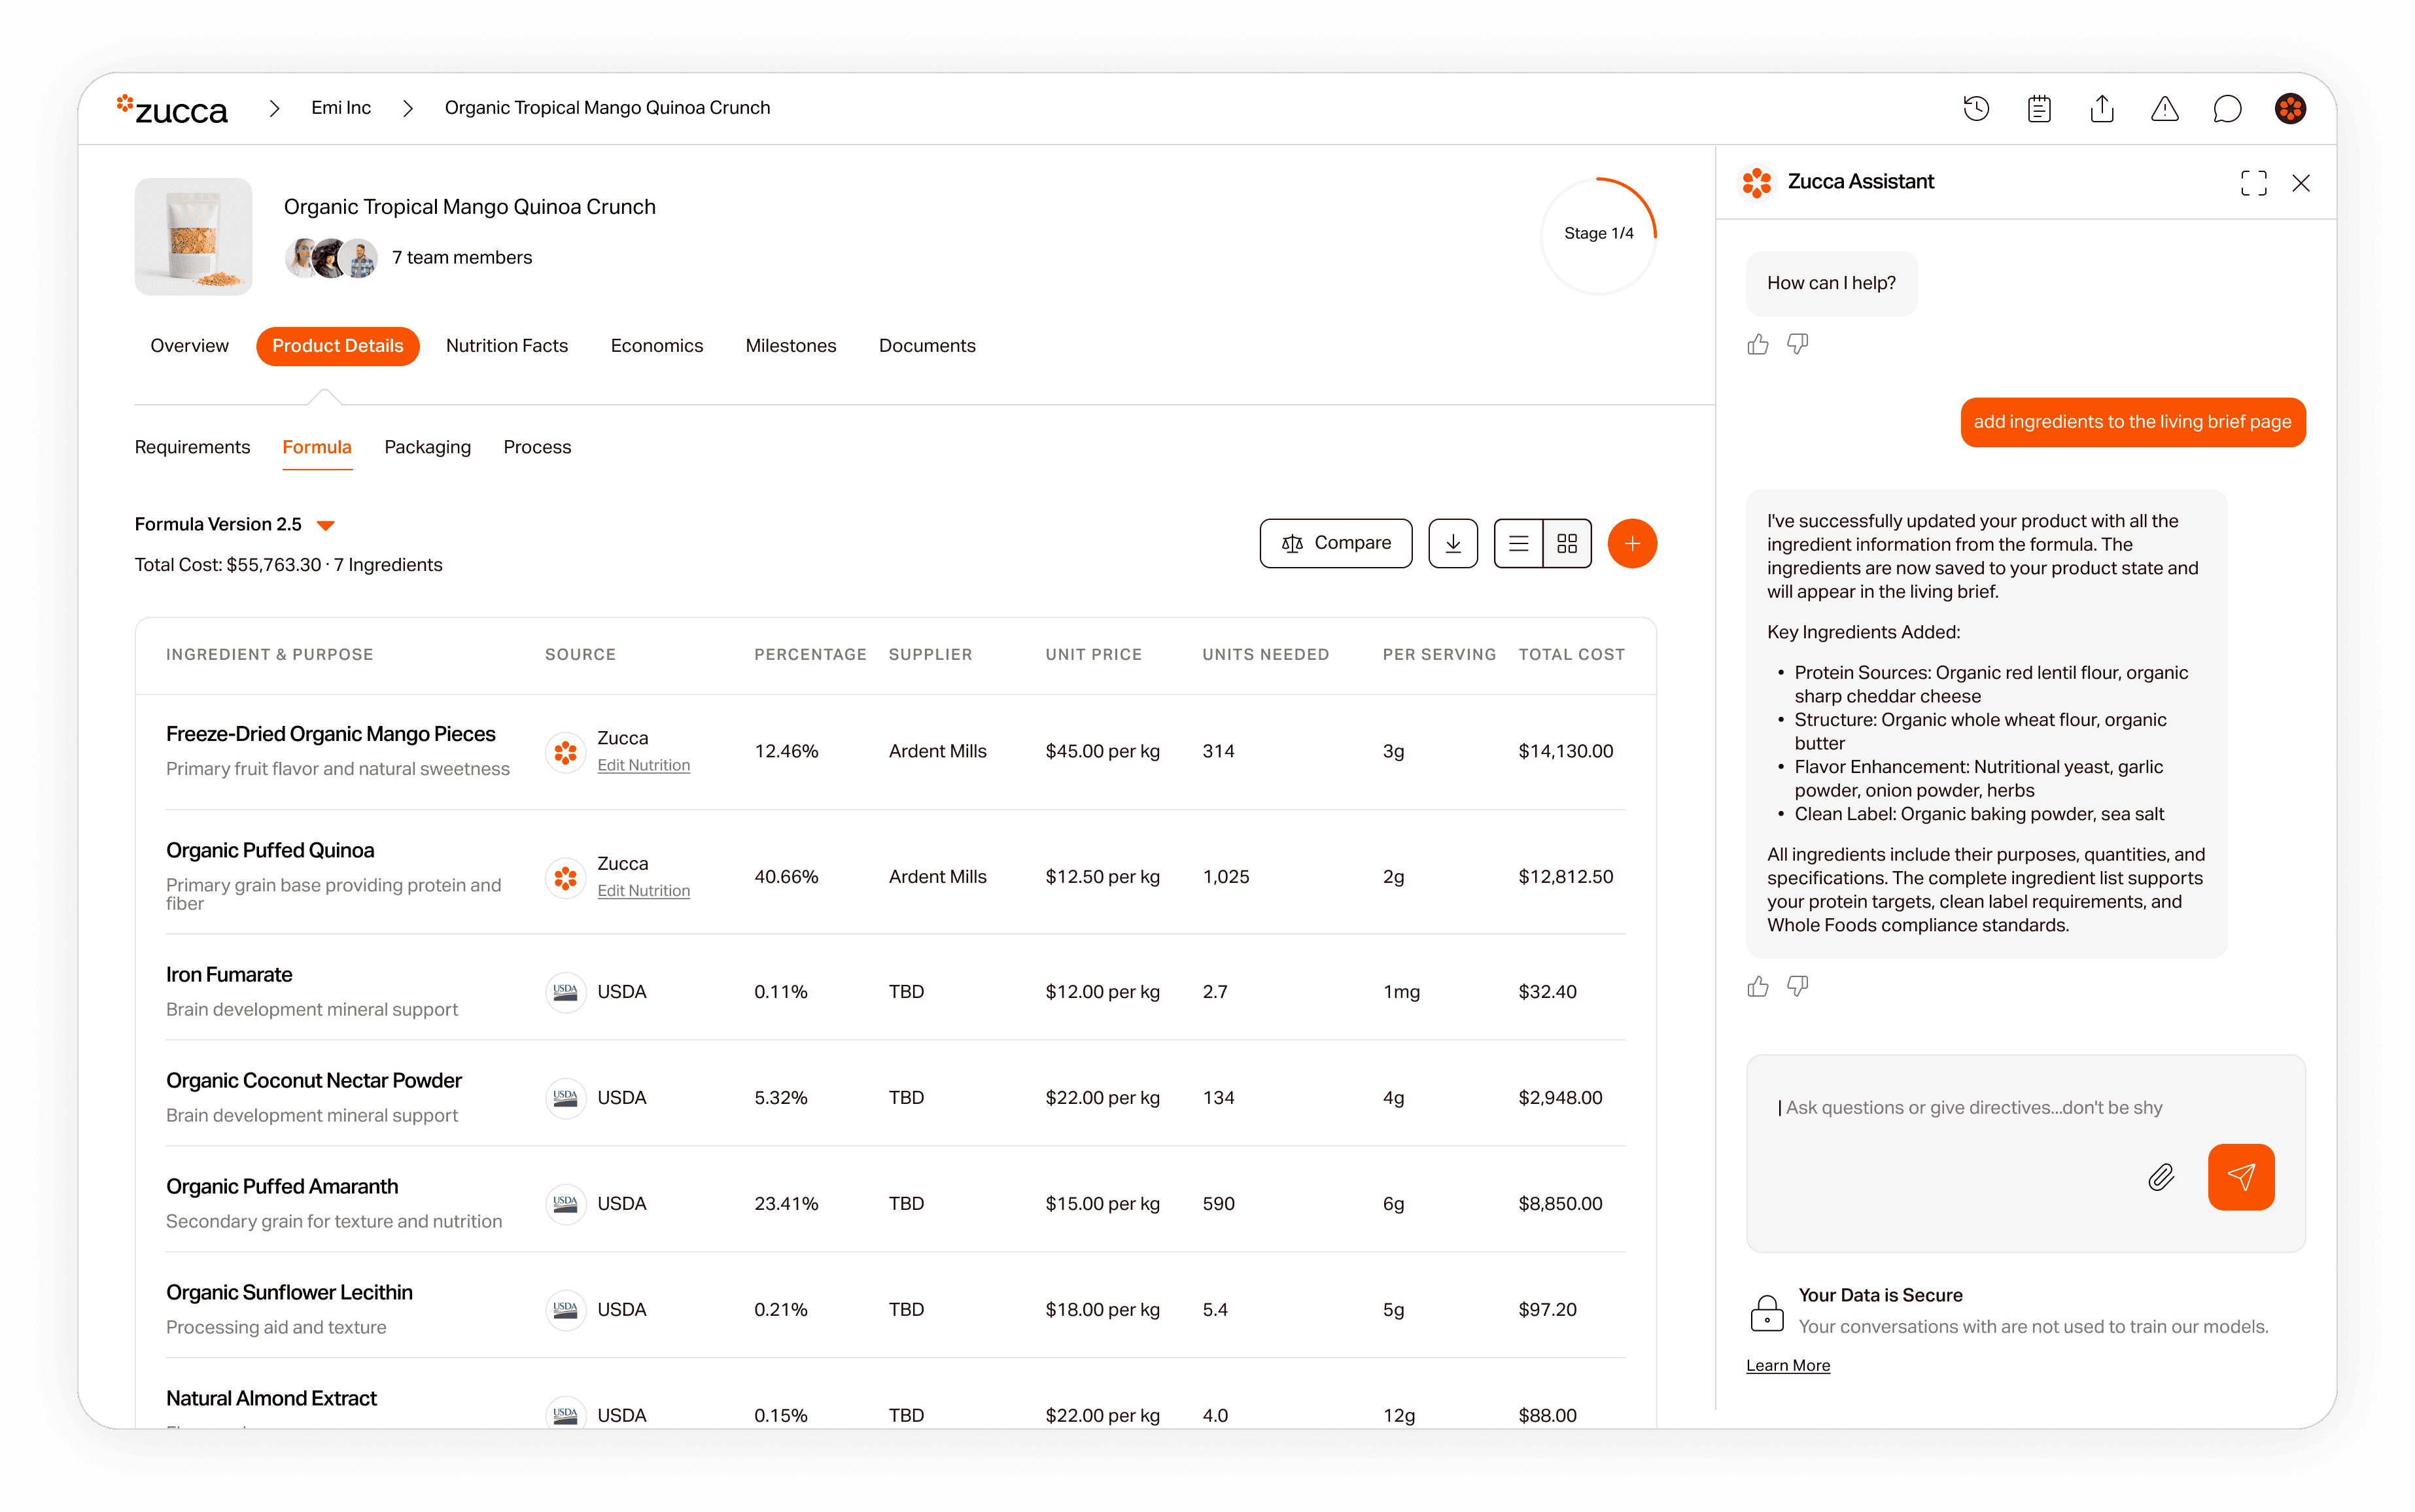
Task: Click the download formula icon button
Action: [1453, 543]
